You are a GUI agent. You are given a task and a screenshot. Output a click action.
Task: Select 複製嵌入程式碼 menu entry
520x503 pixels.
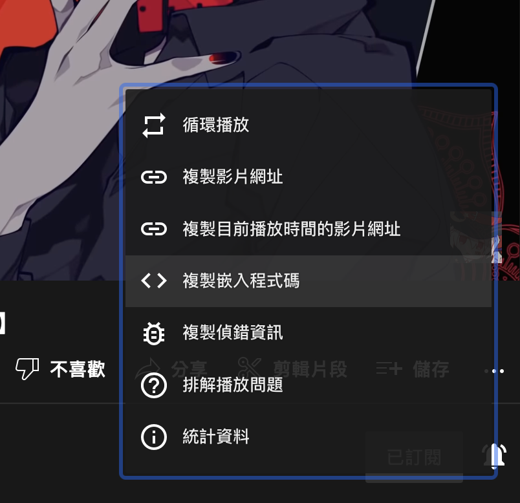(x=309, y=281)
